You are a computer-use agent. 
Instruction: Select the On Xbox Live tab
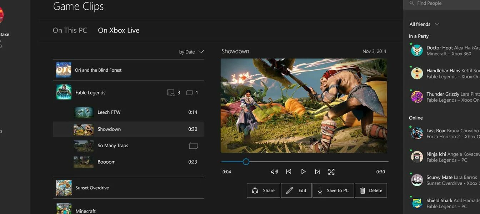[119, 30]
